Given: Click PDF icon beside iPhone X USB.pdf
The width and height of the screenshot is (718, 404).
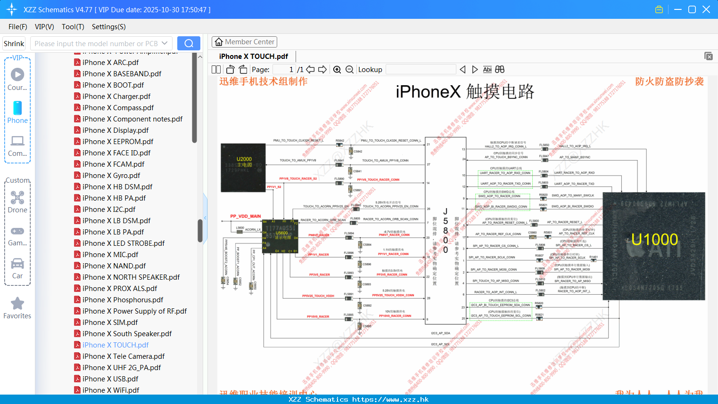Looking at the screenshot, I should (x=77, y=379).
